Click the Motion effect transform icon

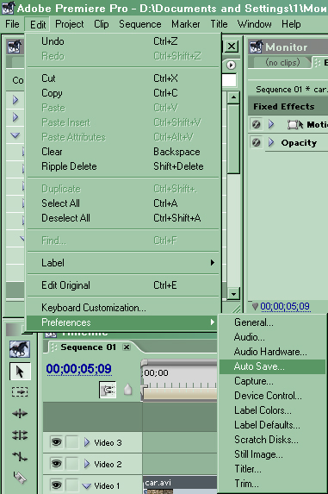295,124
